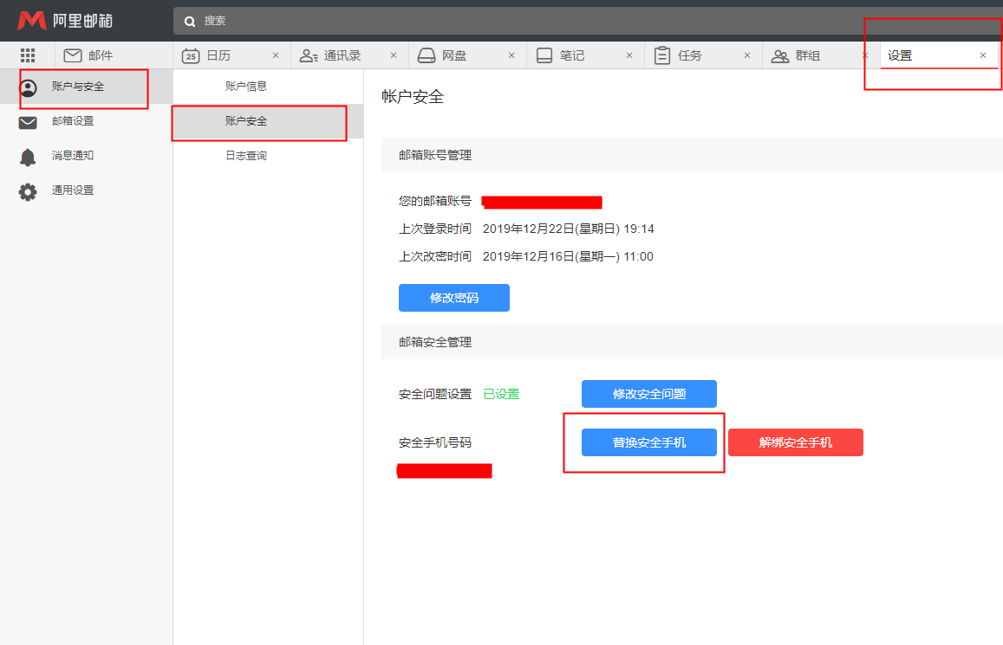Open the app grid launcher icon
1003x645 pixels.
point(27,55)
